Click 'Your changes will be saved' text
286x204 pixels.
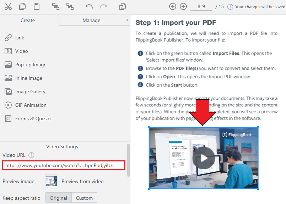click(260, 7)
